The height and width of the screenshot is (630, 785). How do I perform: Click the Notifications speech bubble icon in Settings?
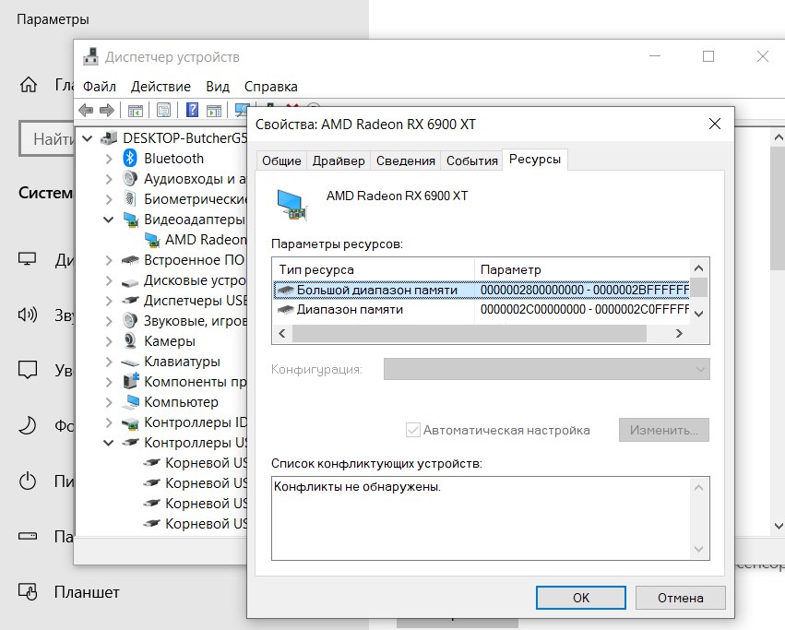point(28,370)
